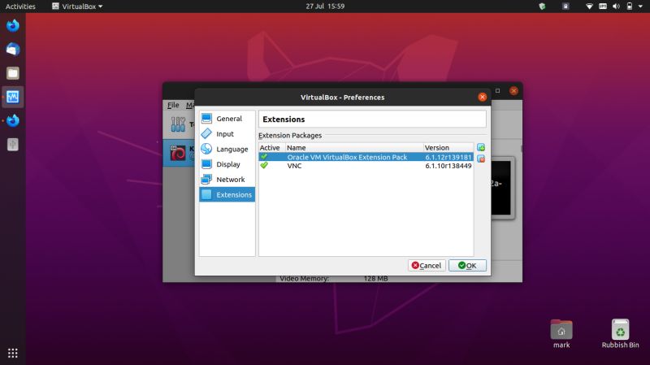Close the VirtualBox Preferences dialog
The width and height of the screenshot is (650, 365).
pos(482,97)
